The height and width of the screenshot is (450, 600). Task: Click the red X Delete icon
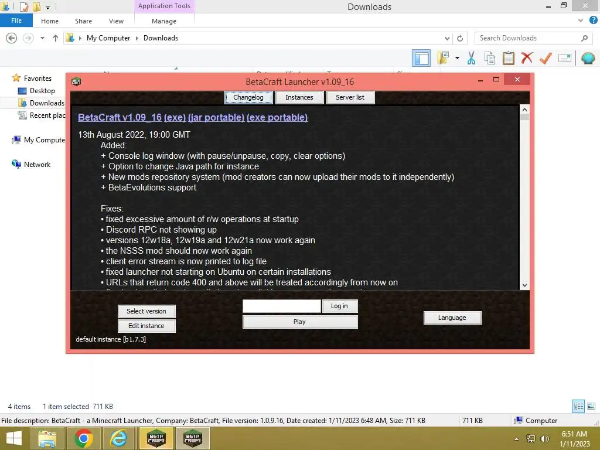coord(527,58)
